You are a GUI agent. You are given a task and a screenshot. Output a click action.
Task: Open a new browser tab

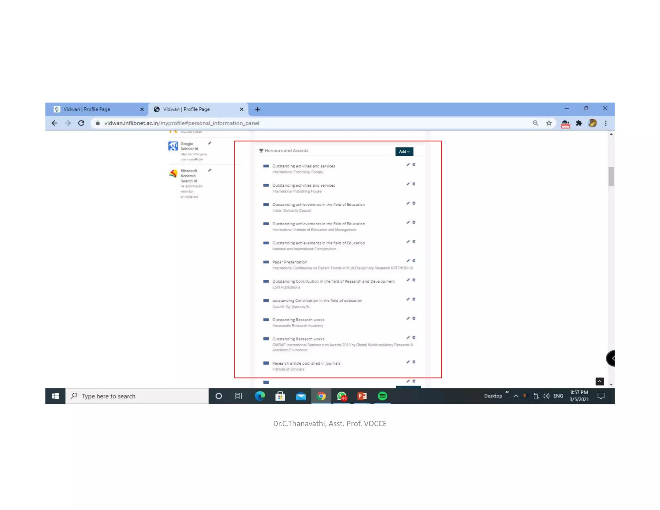pyautogui.click(x=257, y=109)
